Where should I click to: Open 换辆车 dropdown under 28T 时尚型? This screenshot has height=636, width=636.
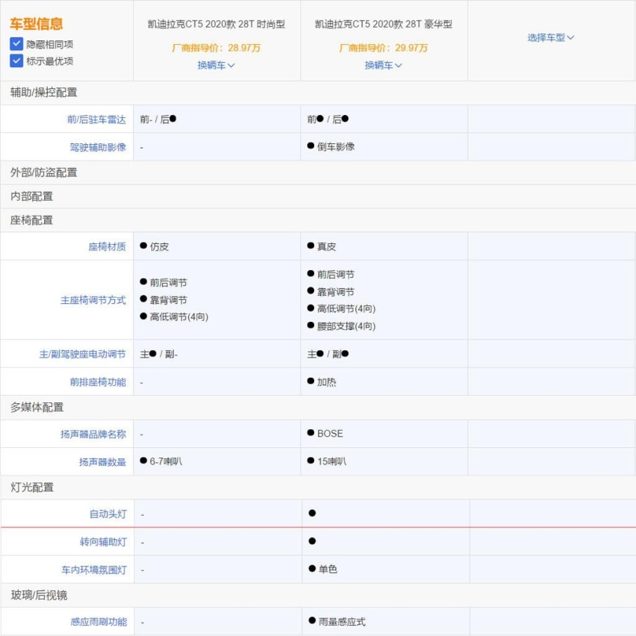click(216, 65)
